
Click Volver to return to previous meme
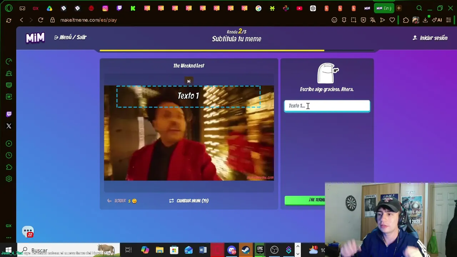coord(122,201)
